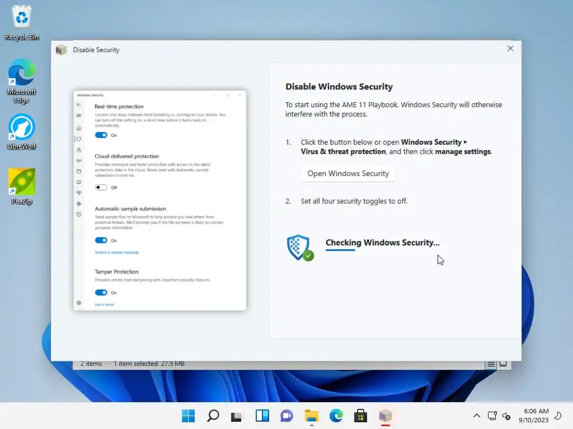Click the 'Set all four security toggles to off' step
Viewport: 573px width, 429px height.
(x=354, y=201)
